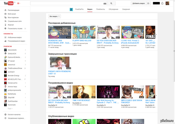Open the Опубликованные видео section heading

point(61,116)
